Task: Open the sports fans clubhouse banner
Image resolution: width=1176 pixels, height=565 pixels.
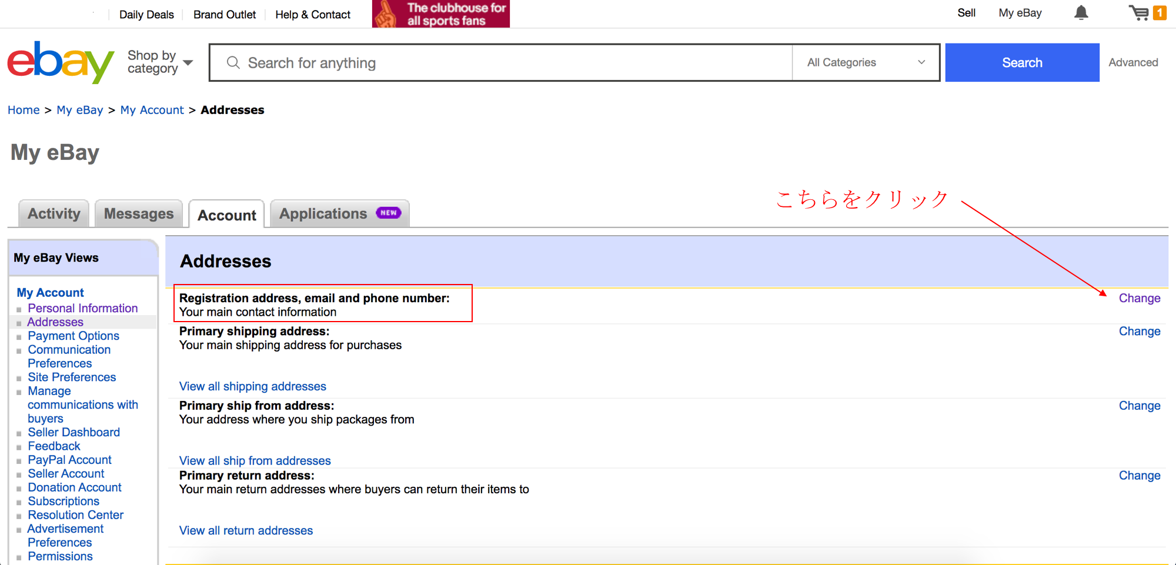Action: (x=441, y=14)
